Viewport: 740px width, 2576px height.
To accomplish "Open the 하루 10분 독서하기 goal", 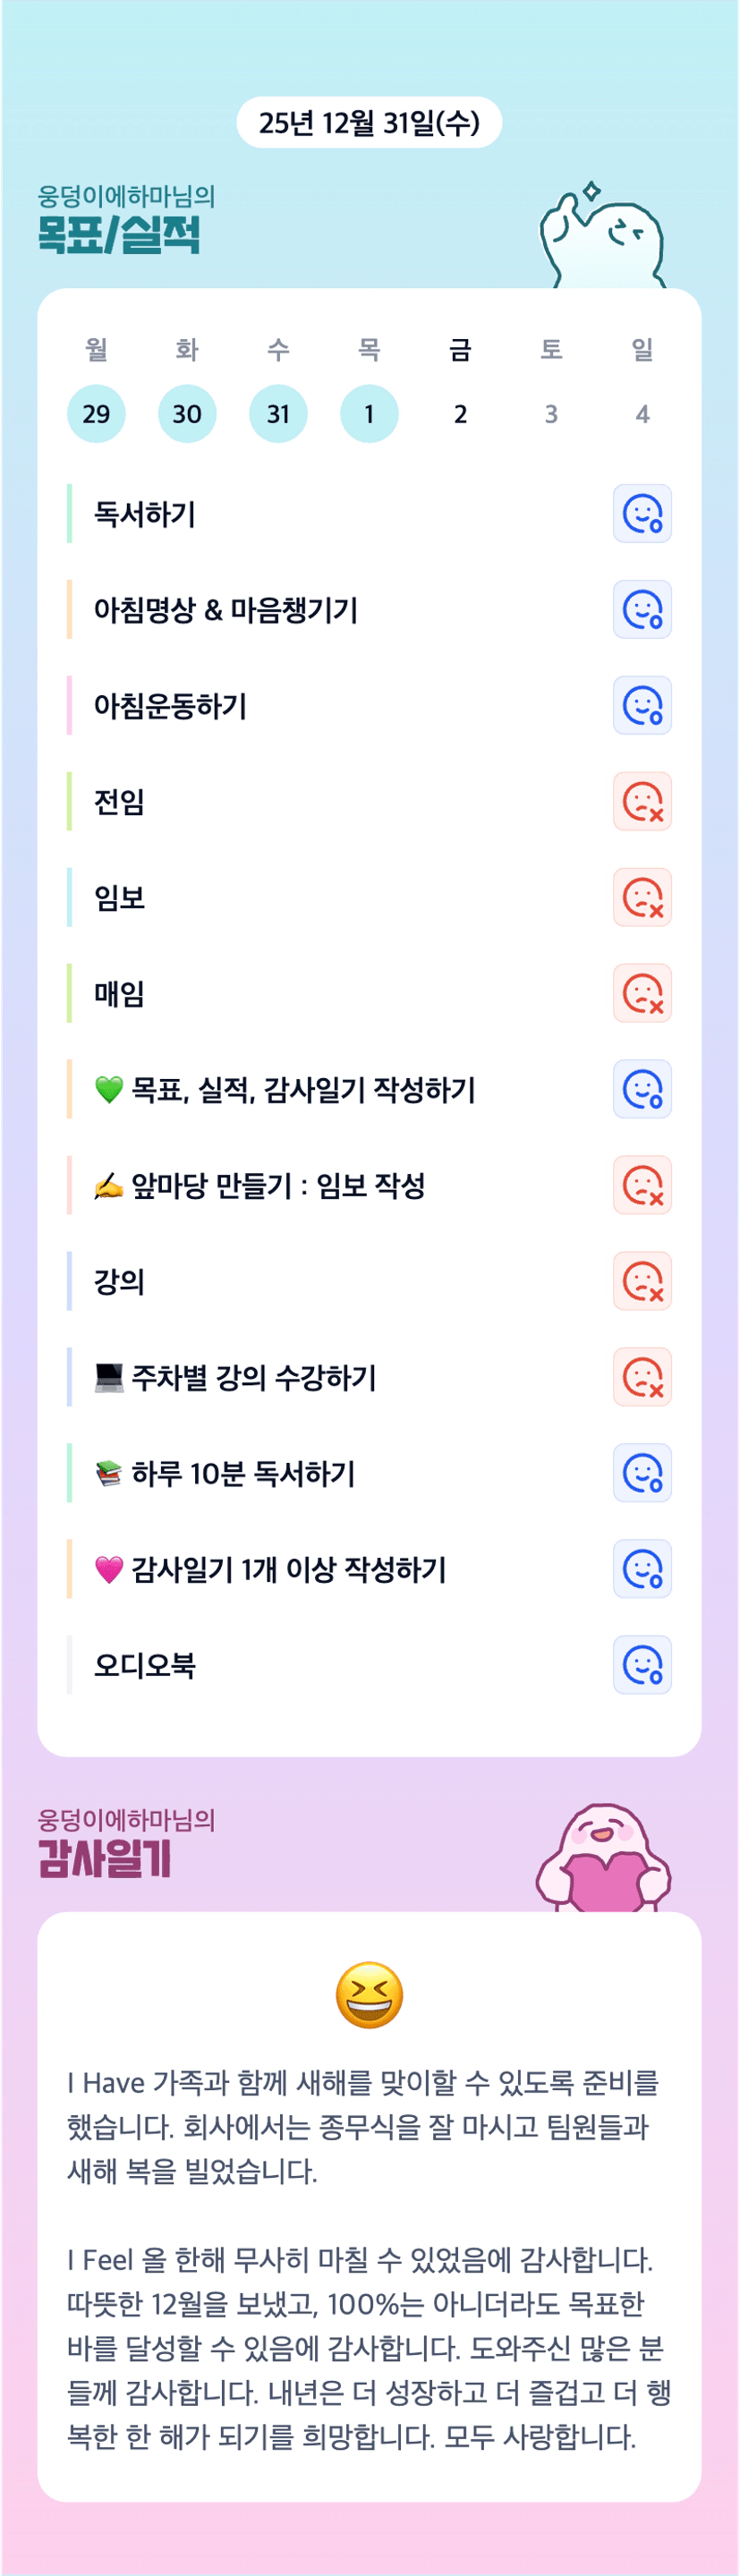I will coord(242,1474).
